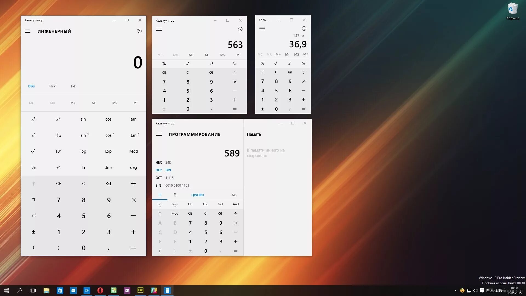Expand the memory list M▾ in the scientific calculator
This screenshot has width=526, height=296.
135,103
